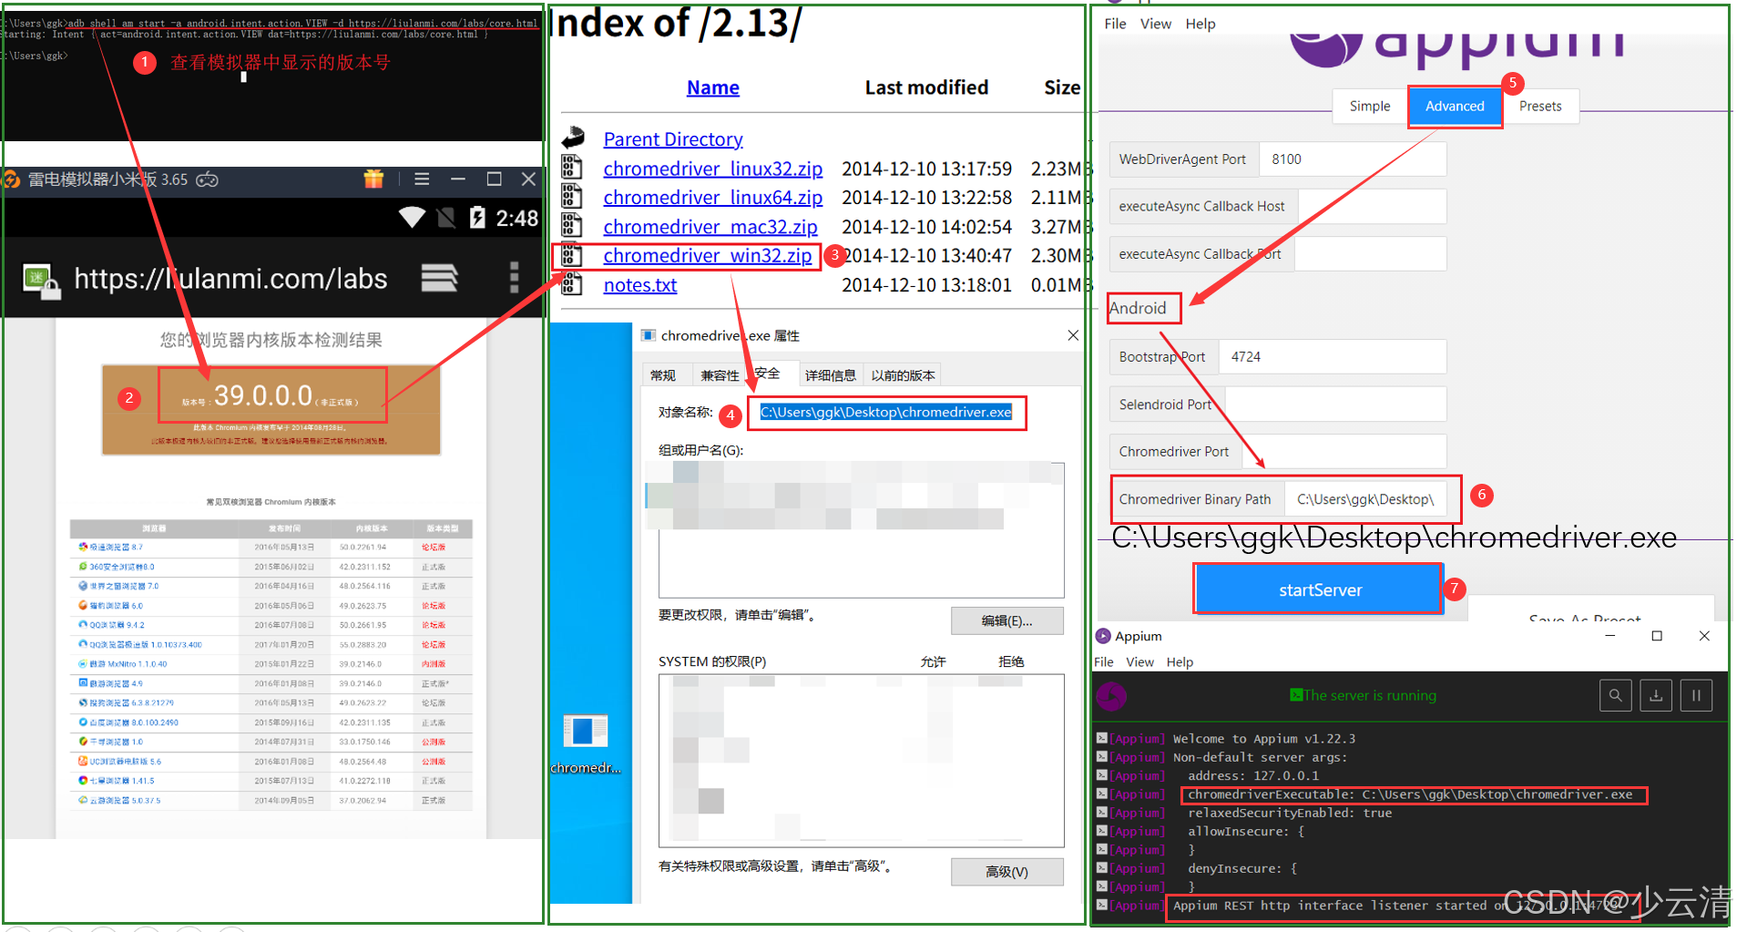Open the browser three-dot overflow menu
This screenshot has width=1737, height=932.
point(514,278)
